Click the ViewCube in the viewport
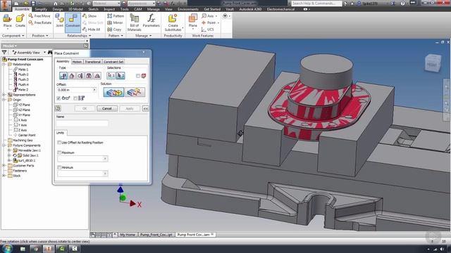 tap(433, 63)
